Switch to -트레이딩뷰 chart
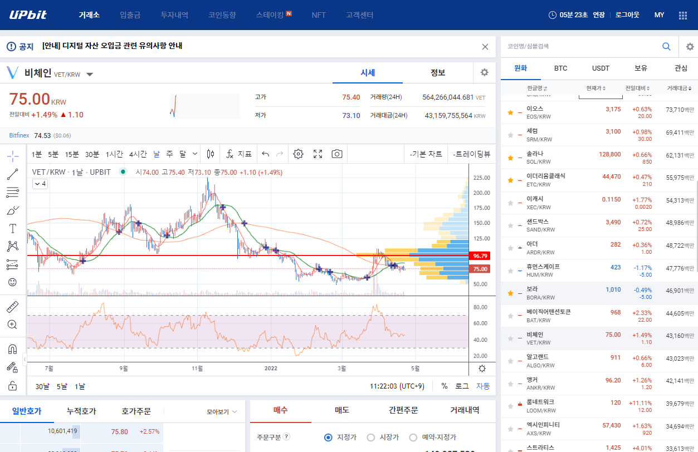The width and height of the screenshot is (698, 452). coord(471,154)
